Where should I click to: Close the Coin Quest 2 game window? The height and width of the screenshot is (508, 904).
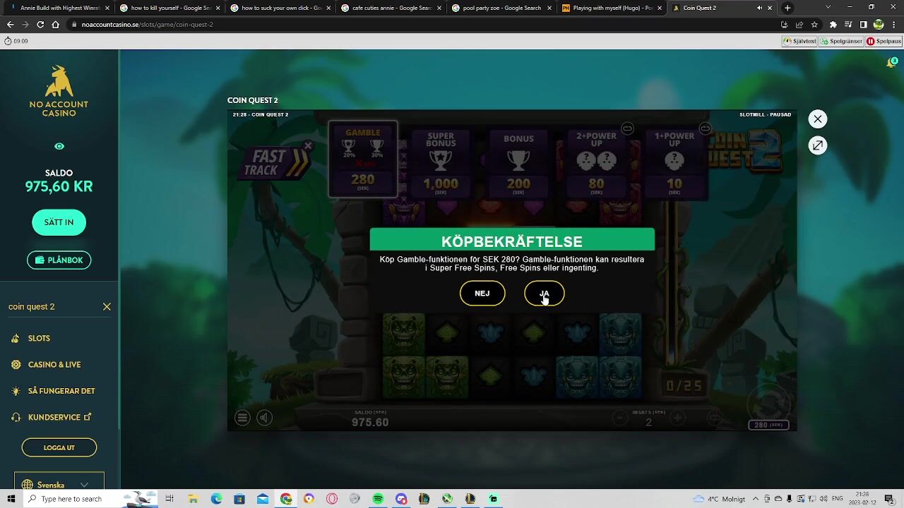point(817,119)
